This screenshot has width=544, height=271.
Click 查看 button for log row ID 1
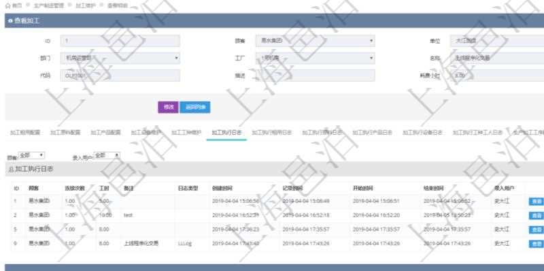(x=537, y=202)
